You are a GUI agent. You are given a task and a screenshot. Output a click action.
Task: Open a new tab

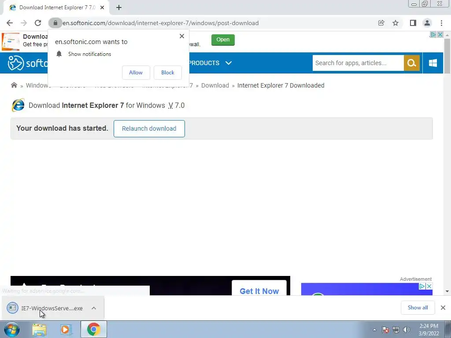click(x=119, y=7)
